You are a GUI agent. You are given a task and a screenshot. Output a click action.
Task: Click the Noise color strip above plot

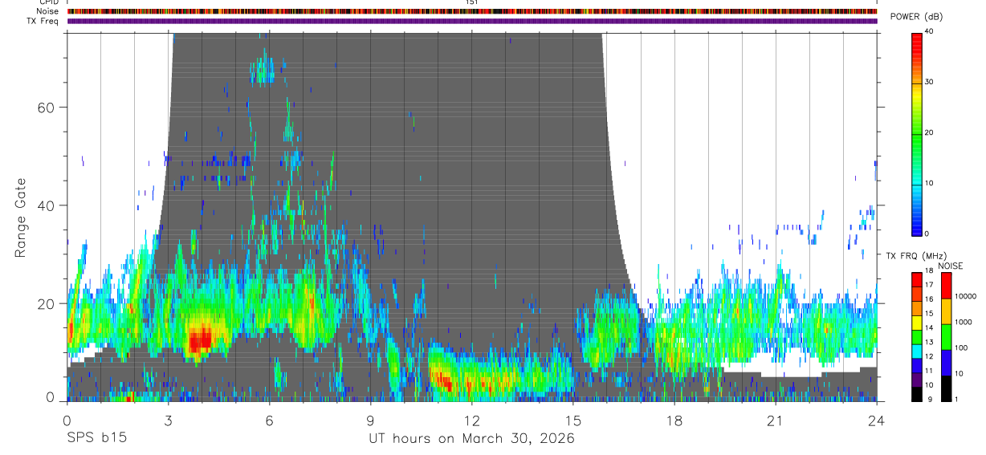[x=472, y=11]
